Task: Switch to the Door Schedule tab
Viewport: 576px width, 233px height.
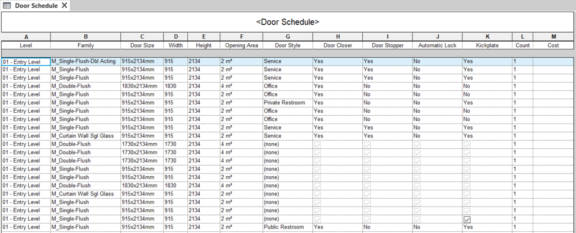Action: (x=37, y=5)
